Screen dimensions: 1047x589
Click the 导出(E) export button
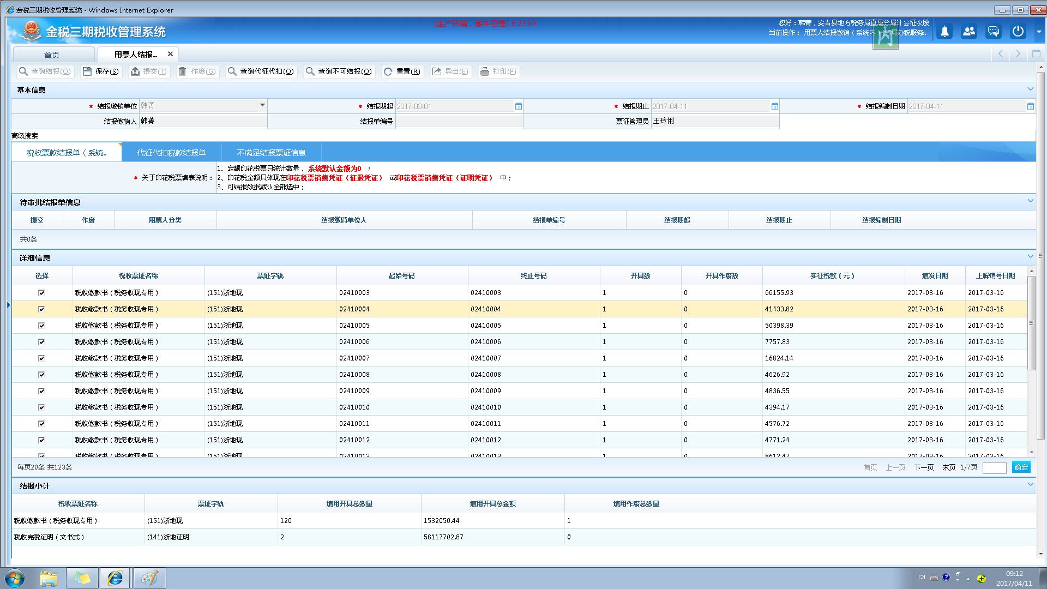(x=450, y=71)
